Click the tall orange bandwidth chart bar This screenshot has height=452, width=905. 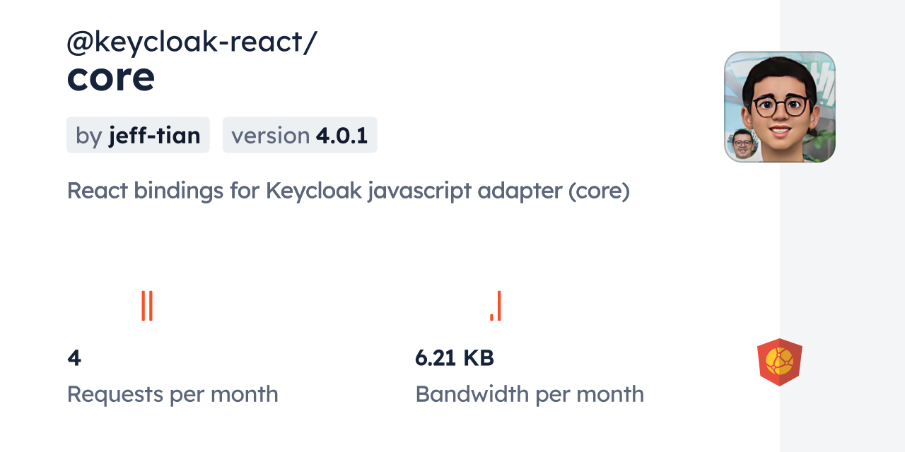(x=498, y=306)
